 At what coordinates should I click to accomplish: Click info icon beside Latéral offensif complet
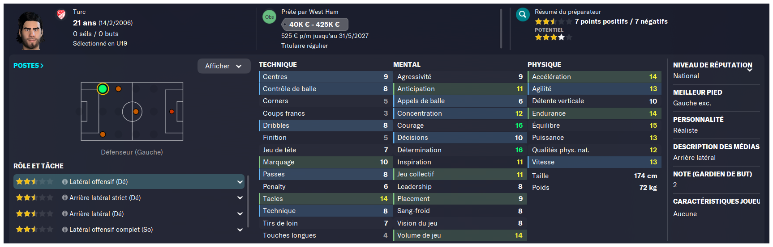click(x=65, y=230)
